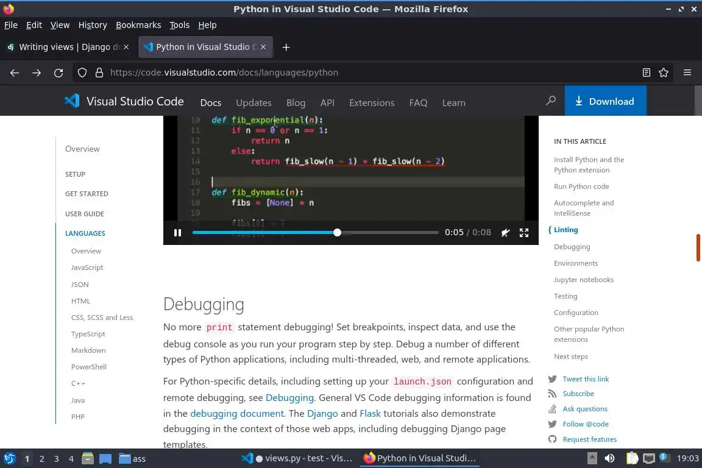Open API in site navigation

[x=327, y=102]
